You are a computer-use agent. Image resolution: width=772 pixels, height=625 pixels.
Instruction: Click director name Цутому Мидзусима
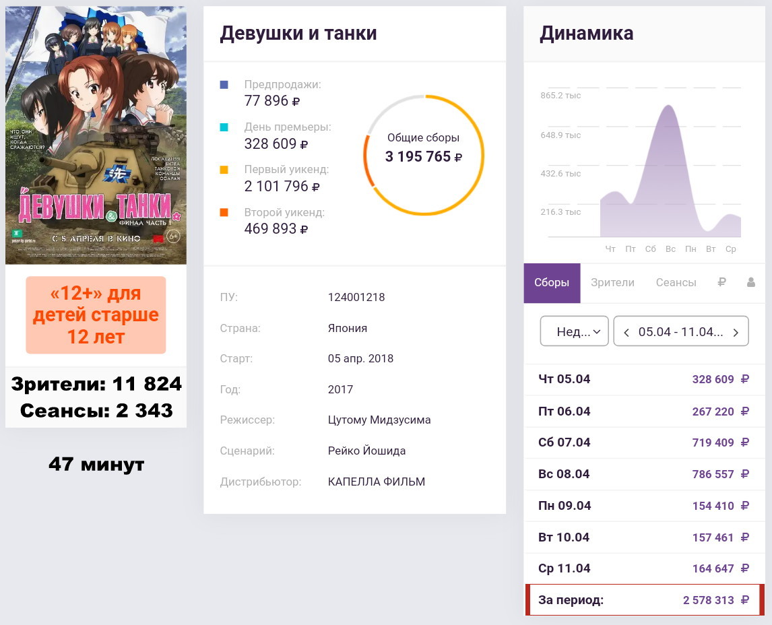tap(379, 420)
